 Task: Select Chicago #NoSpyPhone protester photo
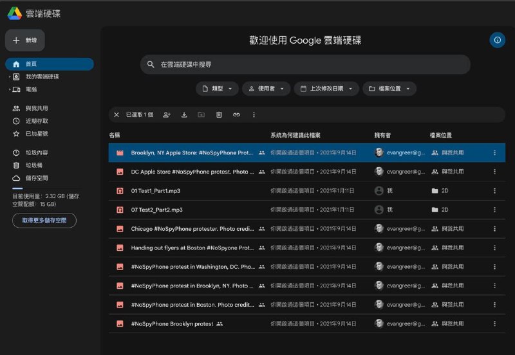click(307, 229)
